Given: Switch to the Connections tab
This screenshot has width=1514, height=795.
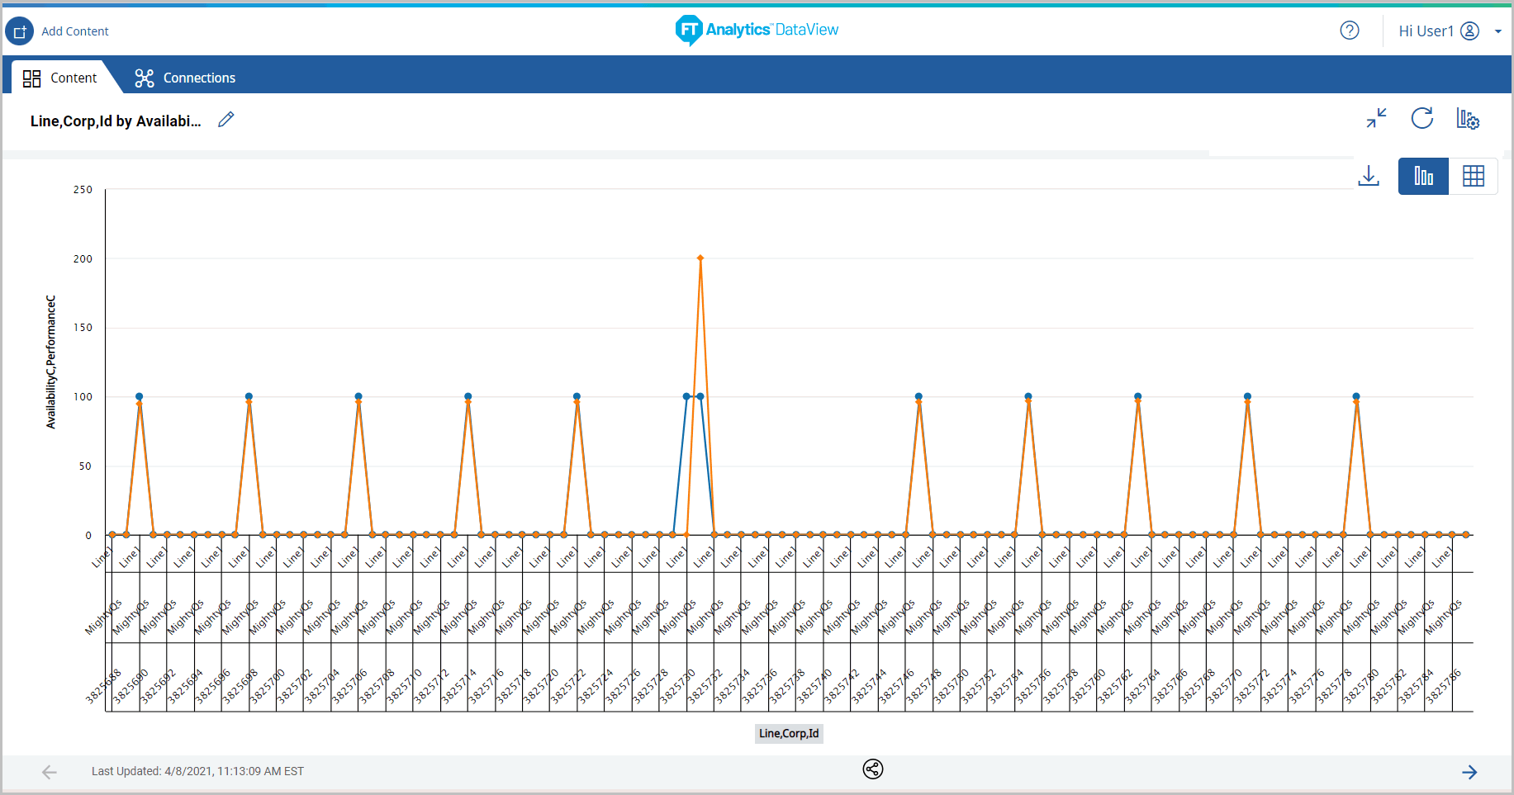Looking at the screenshot, I should tap(186, 78).
